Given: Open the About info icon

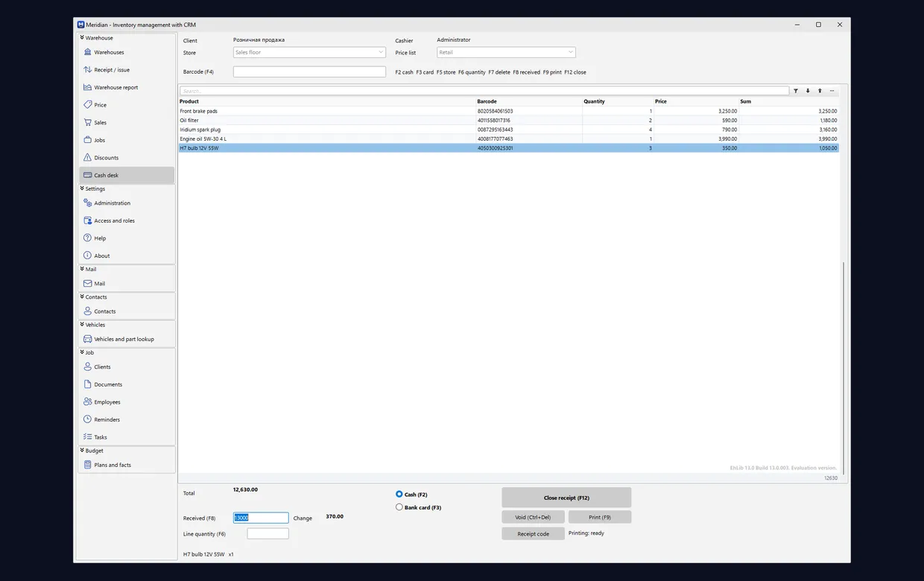Looking at the screenshot, I should pos(88,255).
